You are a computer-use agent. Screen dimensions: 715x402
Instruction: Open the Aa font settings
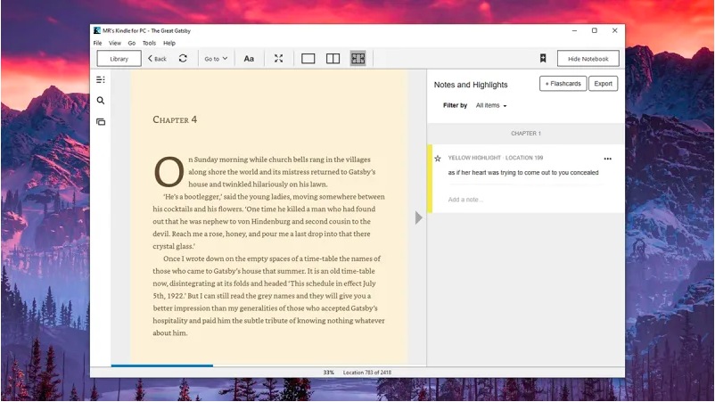(249, 59)
